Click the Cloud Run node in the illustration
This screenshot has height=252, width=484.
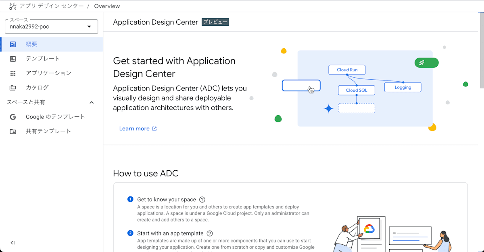pyautogui.click(x=347, y=70)
